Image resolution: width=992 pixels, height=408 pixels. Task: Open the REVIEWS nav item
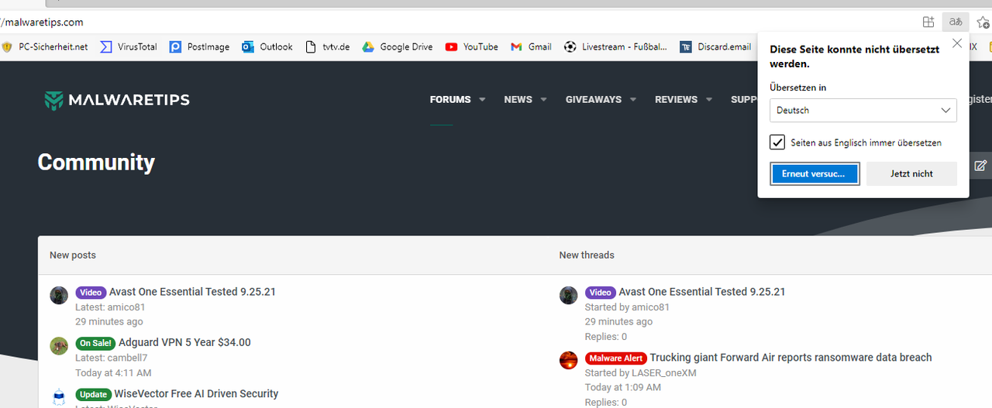[677, 100]
